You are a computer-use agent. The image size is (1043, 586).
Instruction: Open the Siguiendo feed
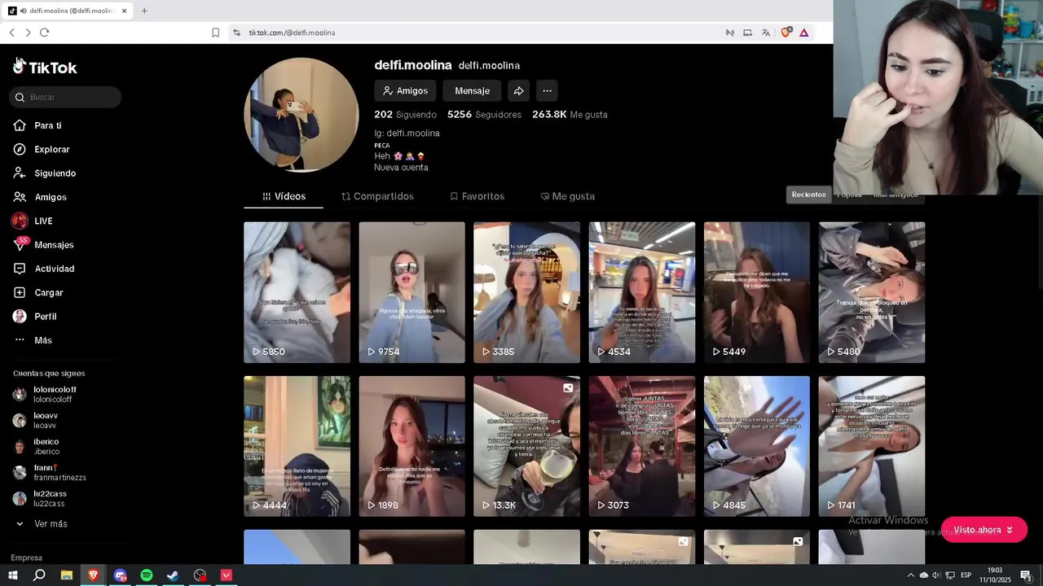click(55, 173)
